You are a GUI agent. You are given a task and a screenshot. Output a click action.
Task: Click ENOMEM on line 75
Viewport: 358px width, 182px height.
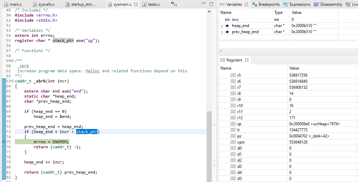(x=60, y=142)
